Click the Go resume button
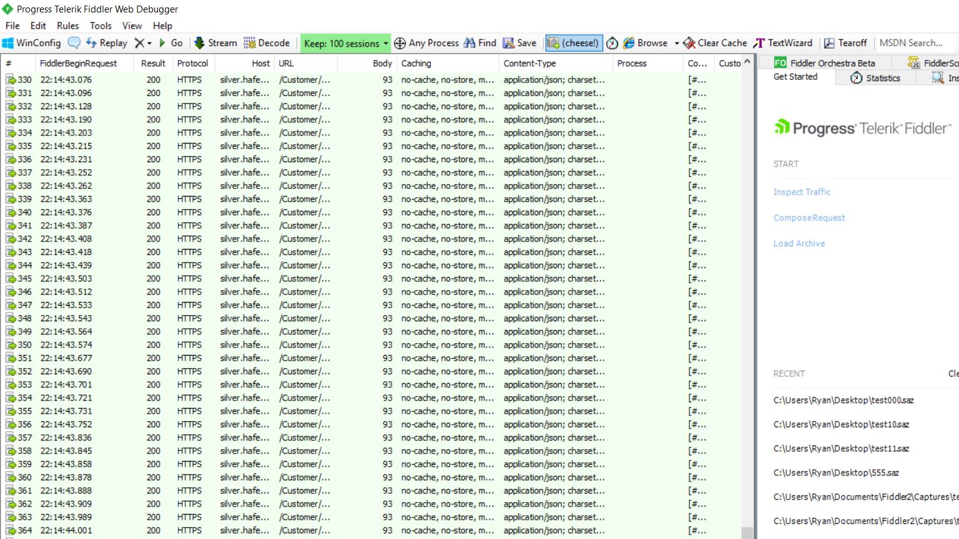This screenshot has width=959, height=539. point(170,43)
